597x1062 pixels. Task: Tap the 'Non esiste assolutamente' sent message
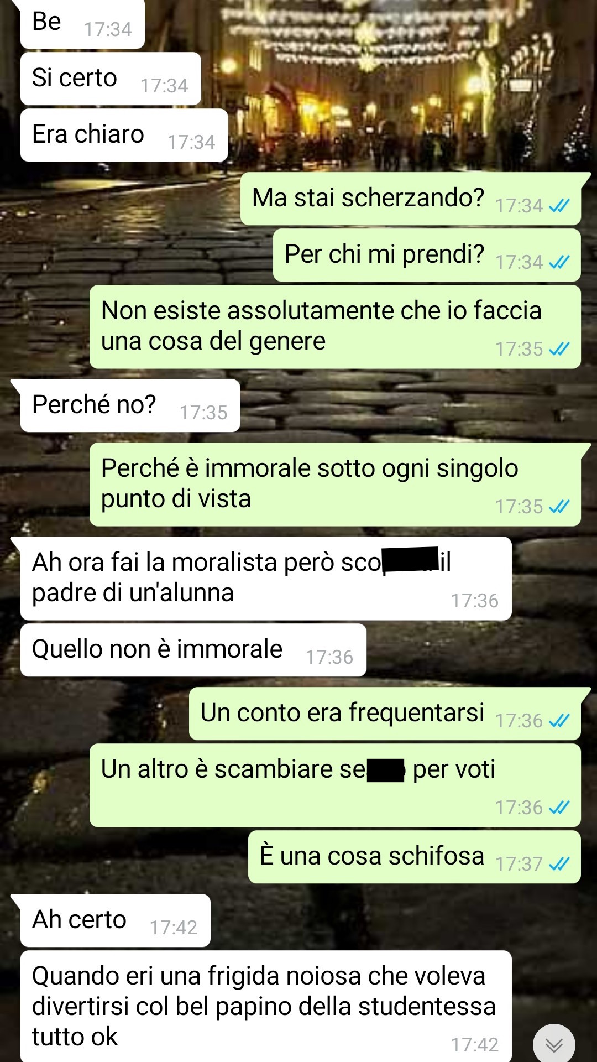pyautogui.click(x=335, y=327)
